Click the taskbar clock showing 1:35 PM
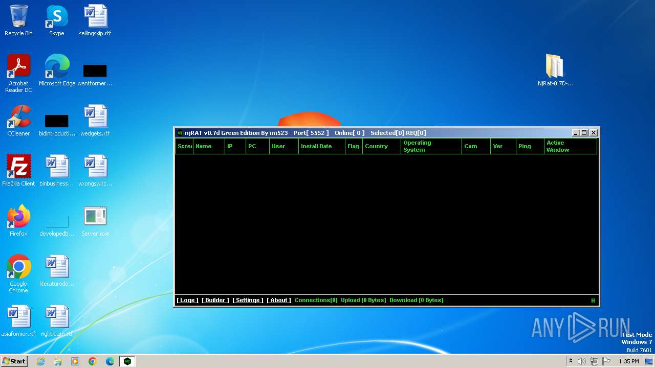 click(x=629, y=361)
